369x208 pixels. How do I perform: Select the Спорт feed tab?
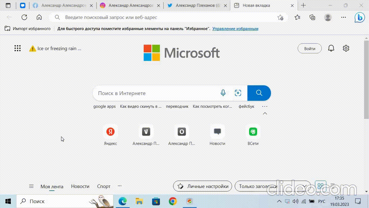point(104,186)
